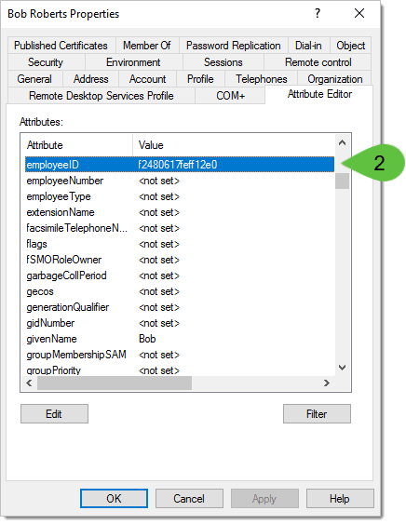
Task: Confirm with the OK button
Action: (x=114, y=499)
